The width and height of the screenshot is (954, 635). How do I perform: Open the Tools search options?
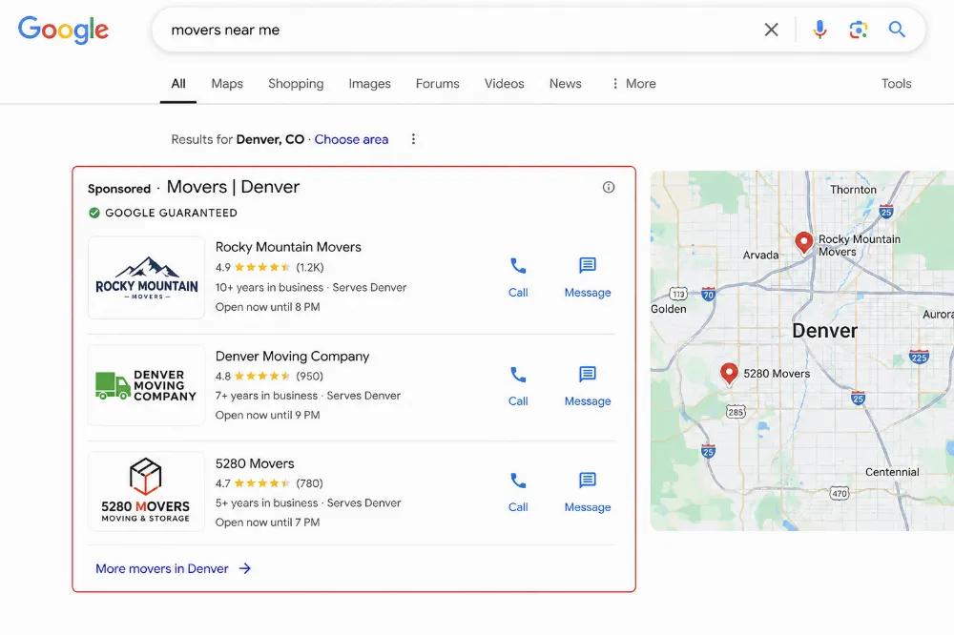pos(896,84)
